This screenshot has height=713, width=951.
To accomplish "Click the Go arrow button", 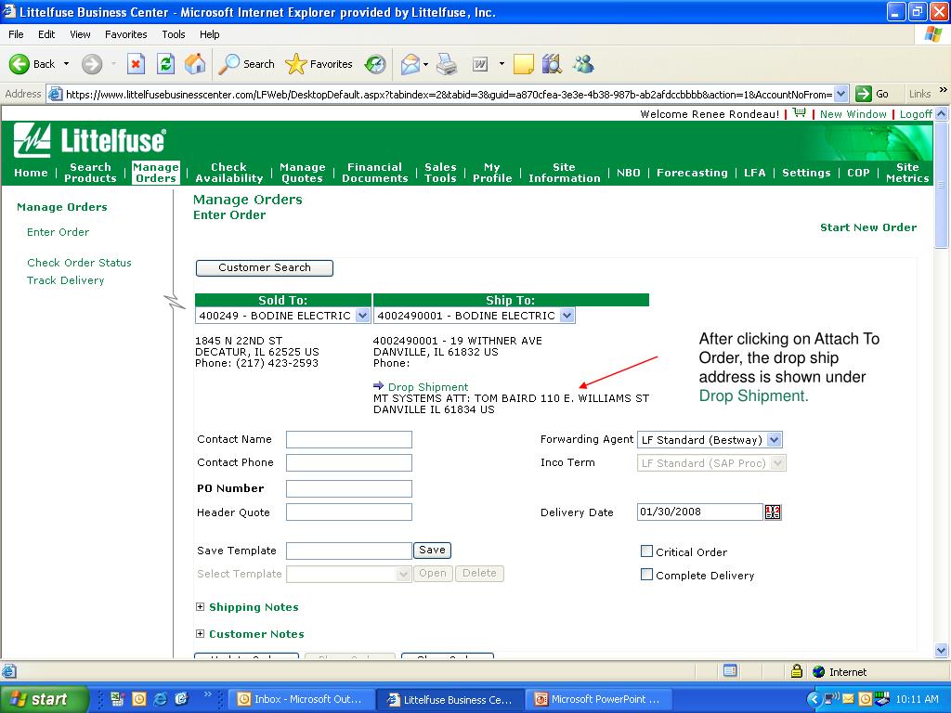I will click(x=863, y=94).
